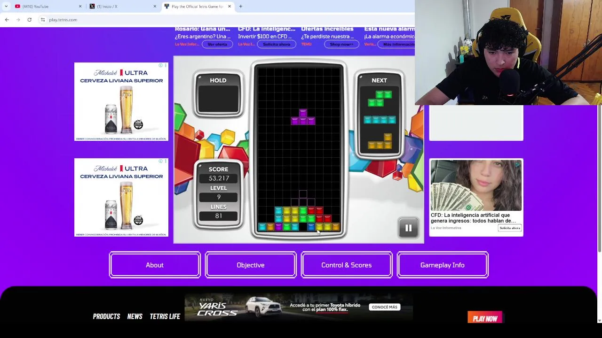The image size is (602, 338).
Task: Click CONOCÉ MÁS on the Yaris Cross ad
Action: tap(384, 307)
